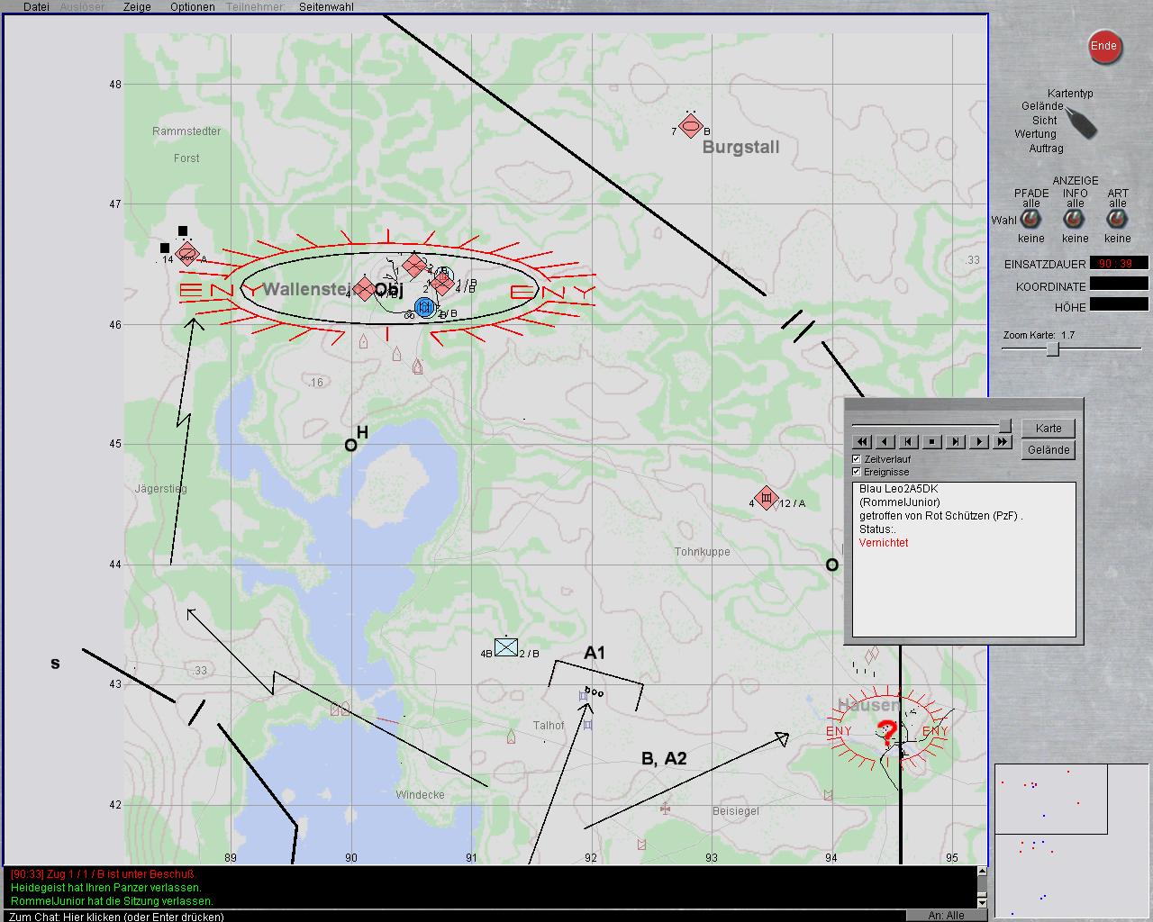The width and height of the screenshot is (1153, 922).
Task: Open the Optionen menu
Action: [192, 7]
